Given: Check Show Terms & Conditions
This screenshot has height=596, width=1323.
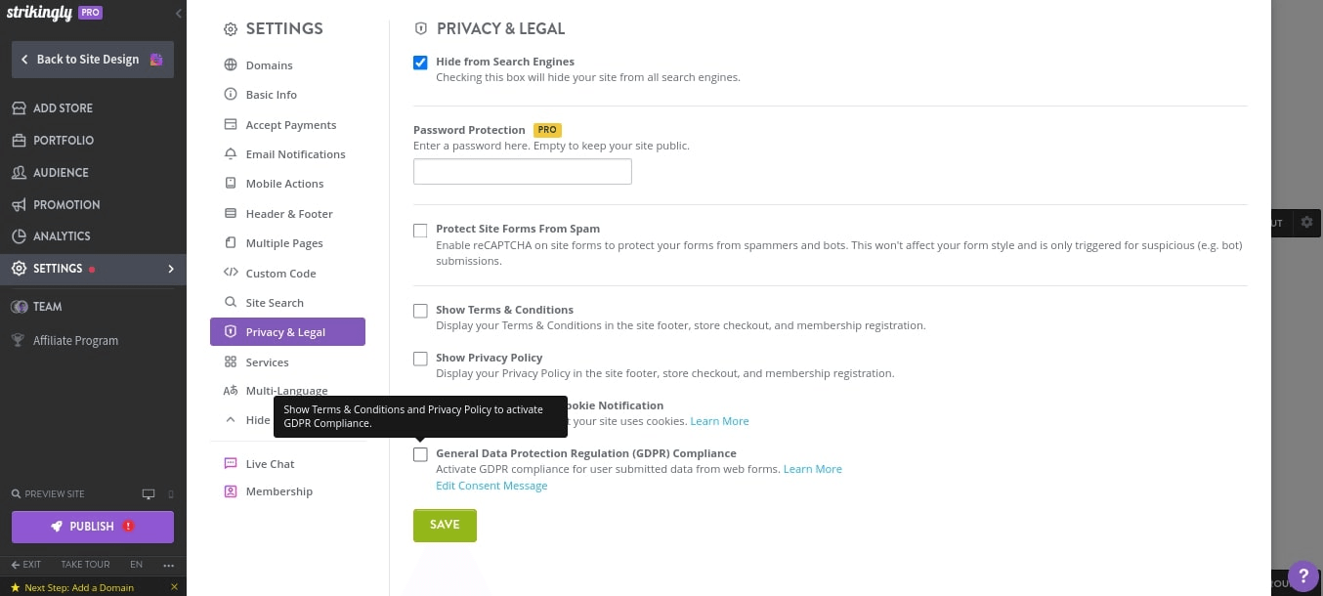Looking at the screenshot, I should [x=420, y=310].
